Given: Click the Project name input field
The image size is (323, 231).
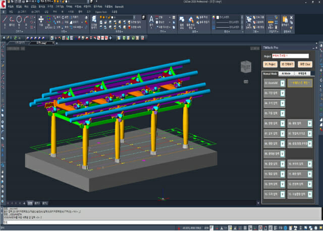Looking at the screenshot, I should click(290, 56).
